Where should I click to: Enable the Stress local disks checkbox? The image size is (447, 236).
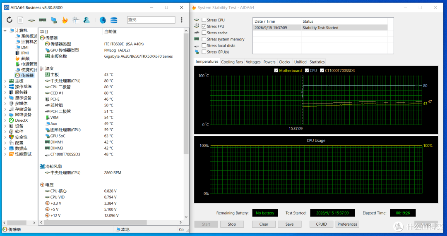[x=204, y=45]
